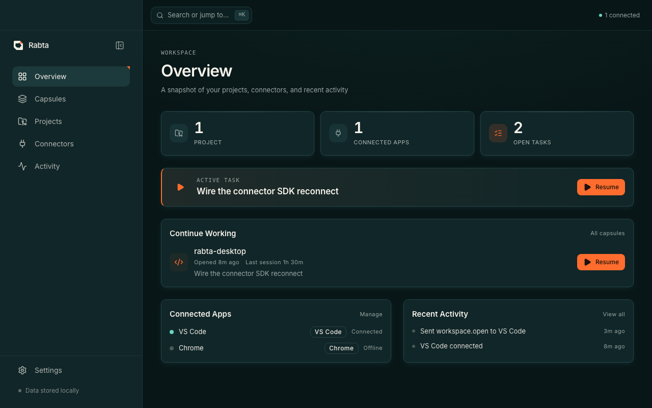
Task: Click View all in Recent Activity
Action: [x=614, y=314]
